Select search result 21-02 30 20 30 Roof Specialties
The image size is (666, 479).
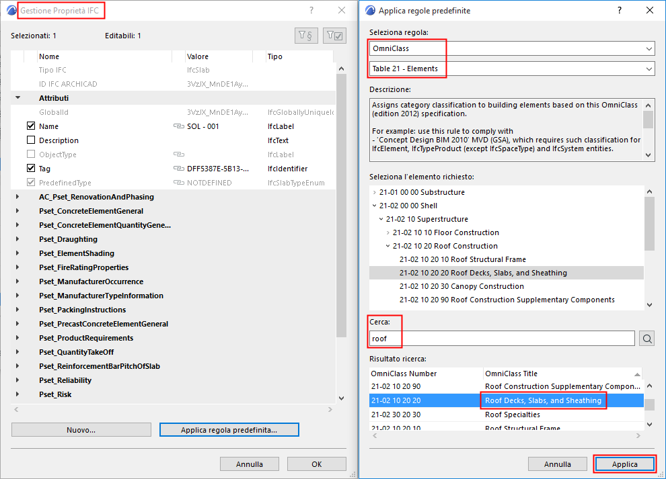pyautogui.click(x=507, y=415)
